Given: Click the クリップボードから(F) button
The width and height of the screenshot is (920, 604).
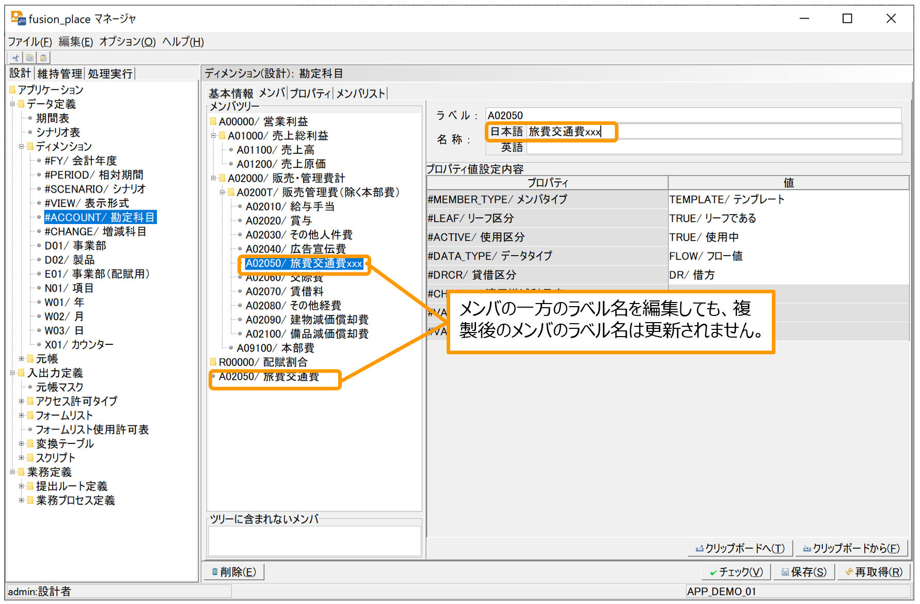Looking at the screenshot, I should coord(851,548).
